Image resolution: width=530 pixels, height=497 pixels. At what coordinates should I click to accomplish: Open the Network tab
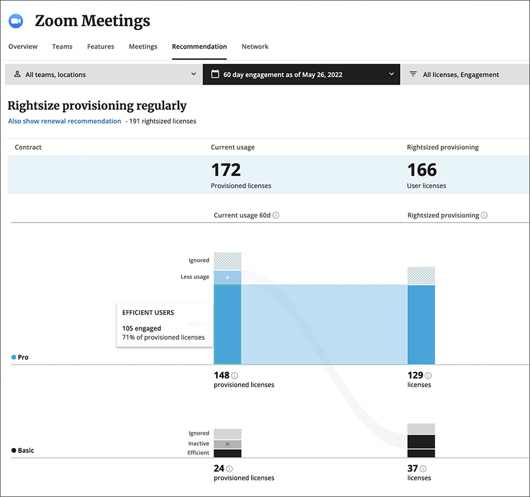(255, 47)
